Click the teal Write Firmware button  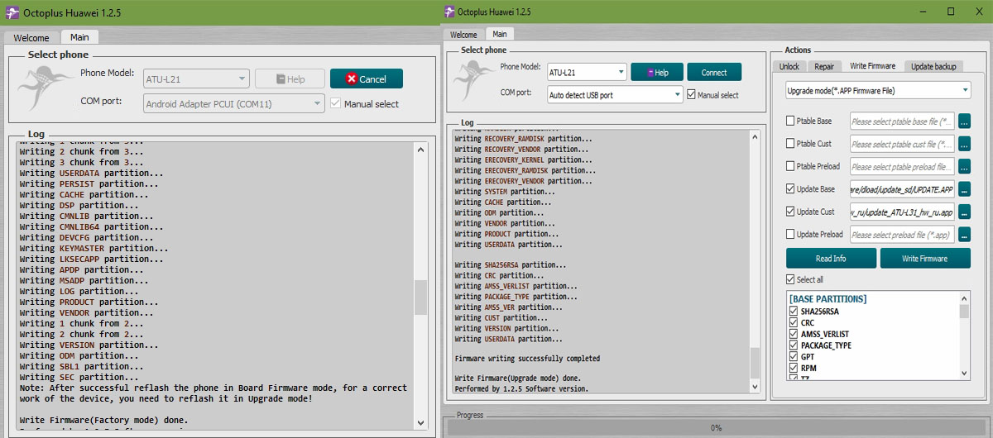(925, 258)
